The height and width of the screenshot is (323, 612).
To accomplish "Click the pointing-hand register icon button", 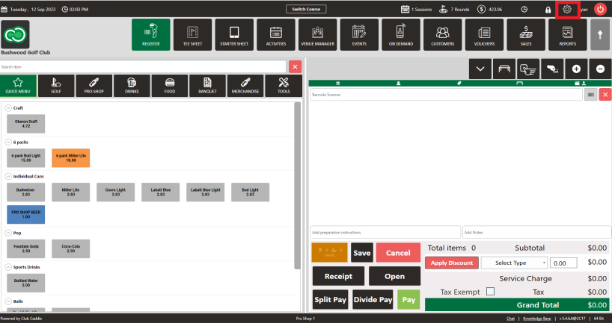I will tap(528, 69).
